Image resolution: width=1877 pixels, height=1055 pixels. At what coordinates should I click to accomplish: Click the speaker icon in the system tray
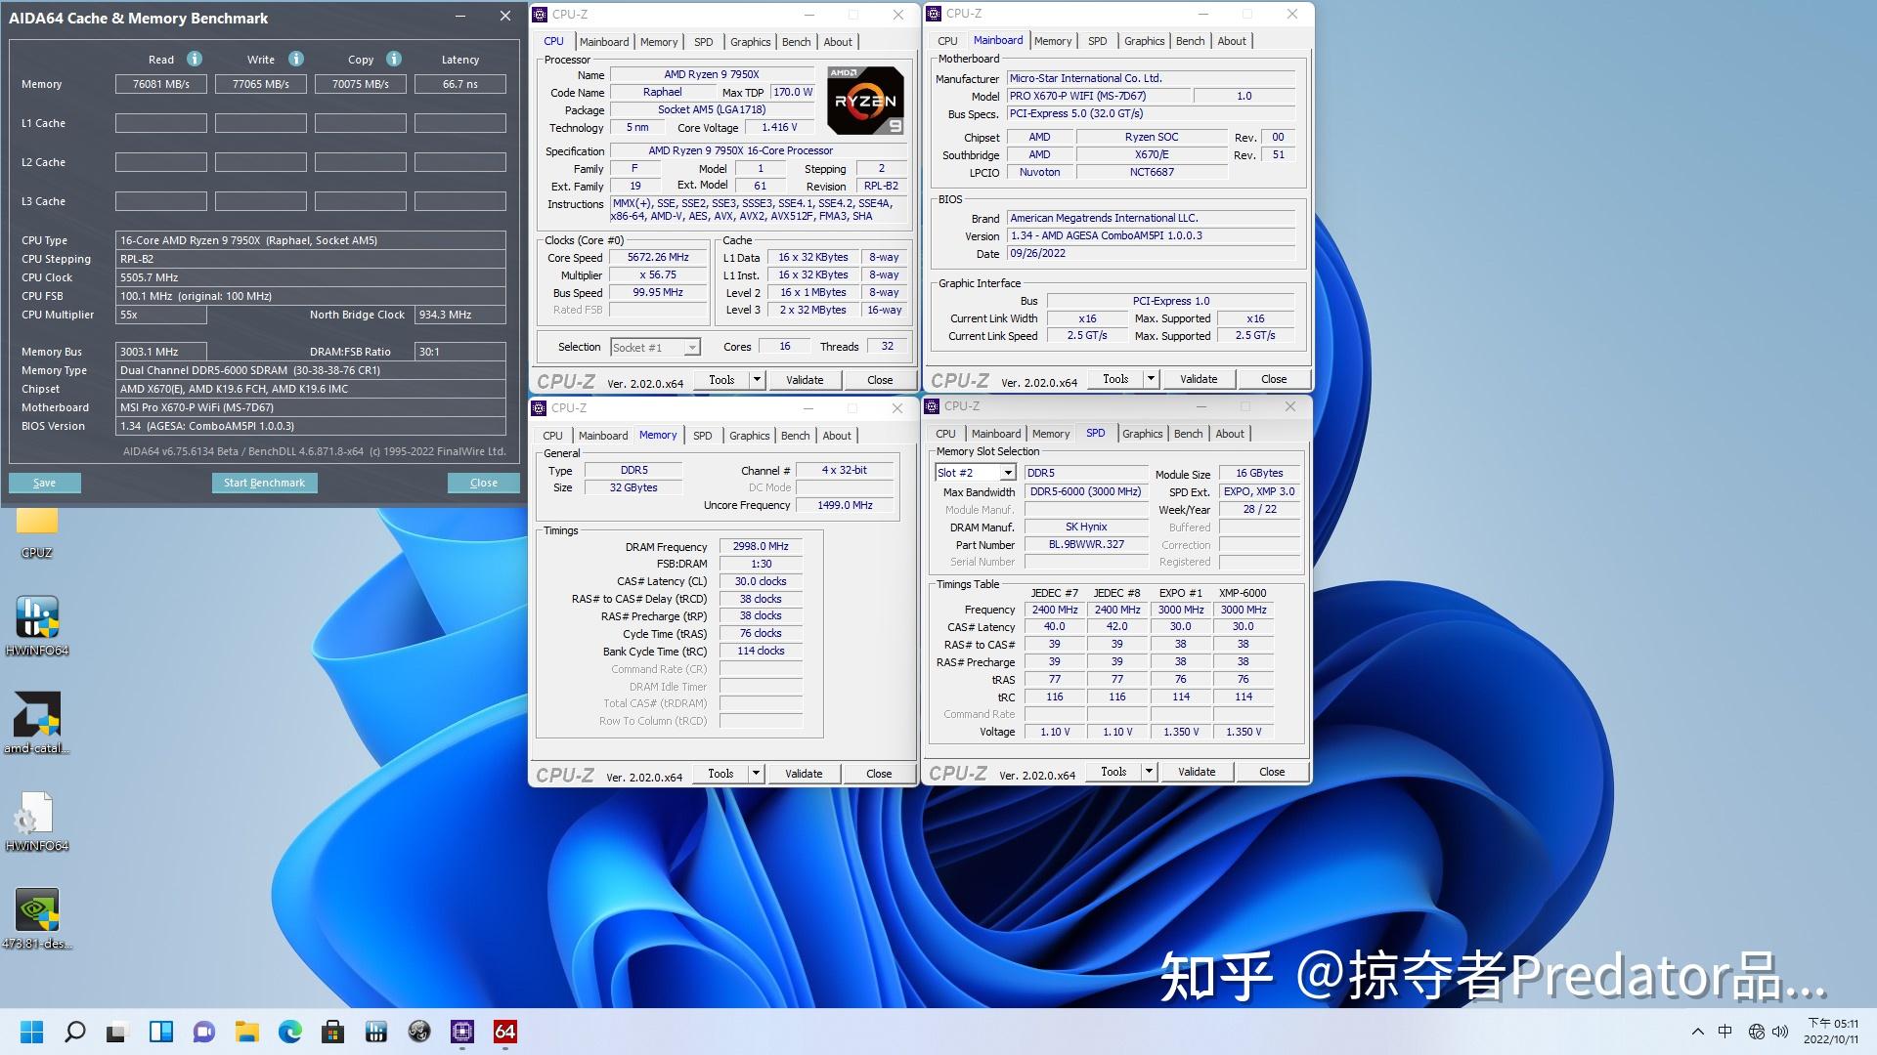coord(1779,1032)
